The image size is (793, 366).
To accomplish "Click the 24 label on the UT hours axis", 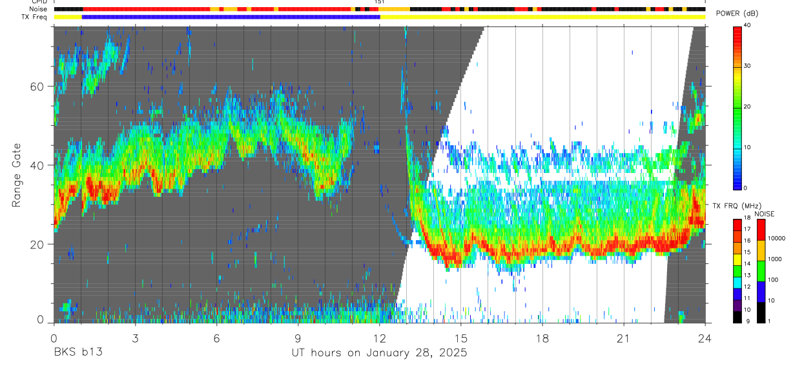I will [x=705, y=338].
